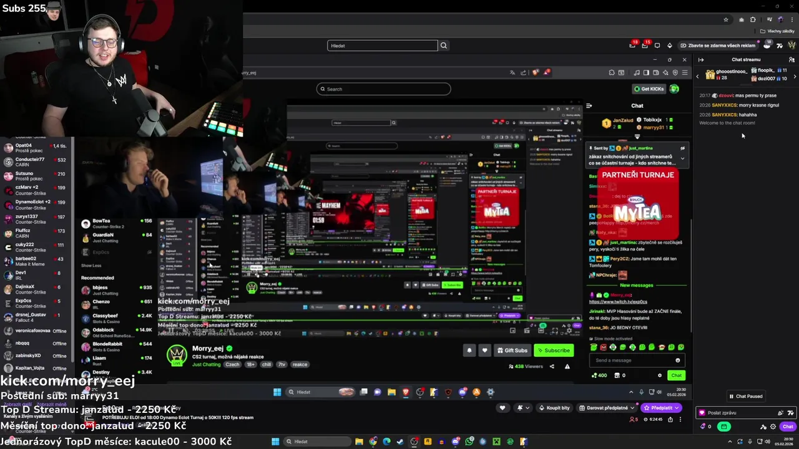Open Kick chat settings gear

coord(660,375)
